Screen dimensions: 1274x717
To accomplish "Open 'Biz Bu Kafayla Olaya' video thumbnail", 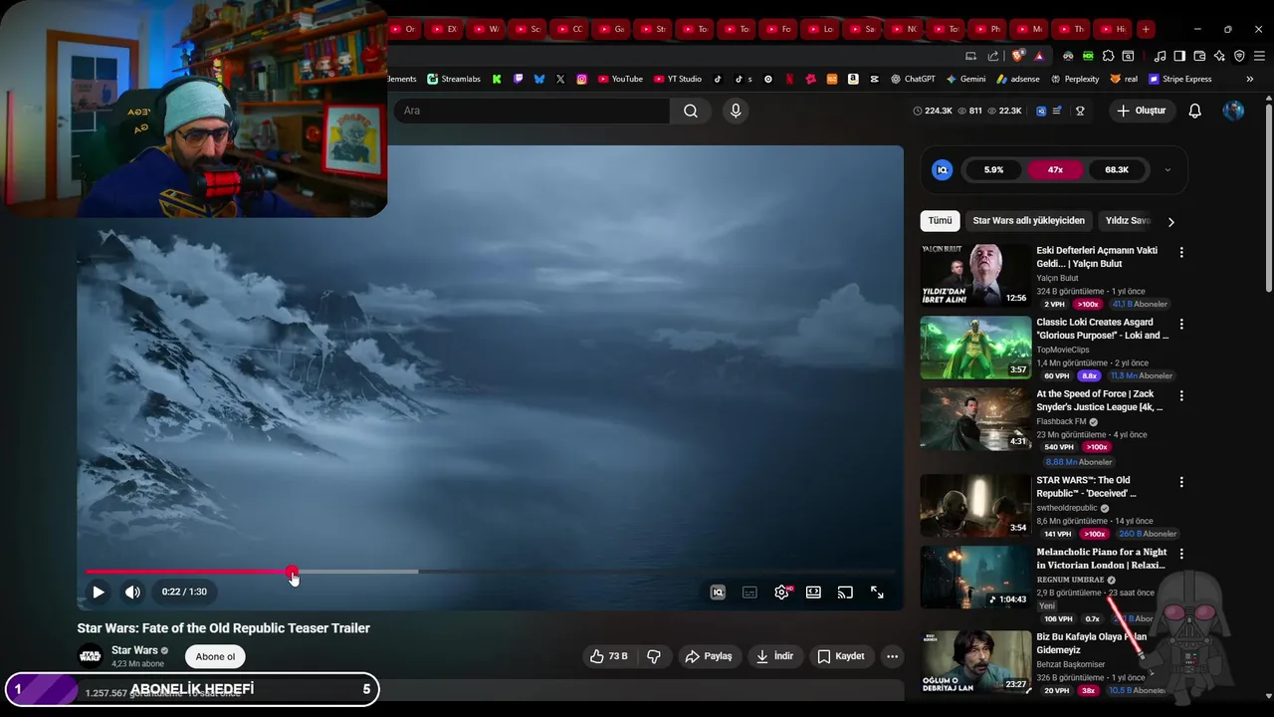I will 975,661.
